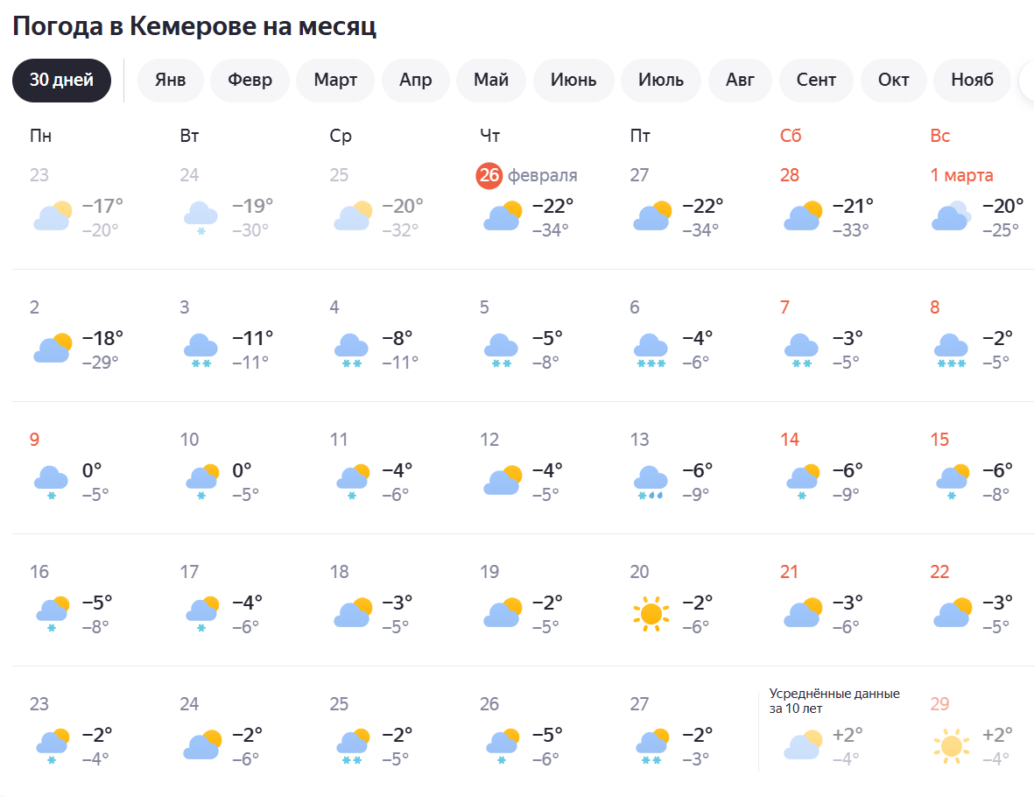Image resolution: width=1034 pixels, height=797 pixels.
Task: Click the partly cloudy icon for February 26
Action: click(x=502, y=216)
